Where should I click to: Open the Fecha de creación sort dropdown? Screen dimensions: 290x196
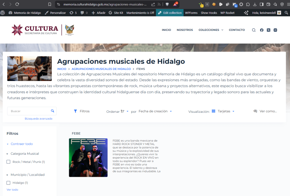tap(155, 111)
